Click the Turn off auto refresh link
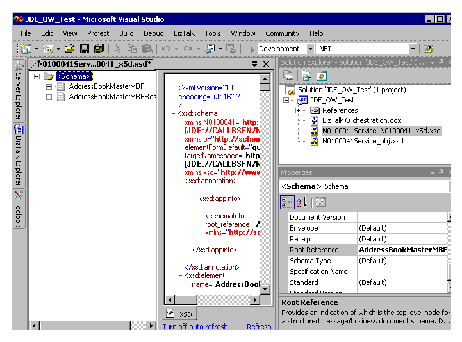 click(195, 327)
